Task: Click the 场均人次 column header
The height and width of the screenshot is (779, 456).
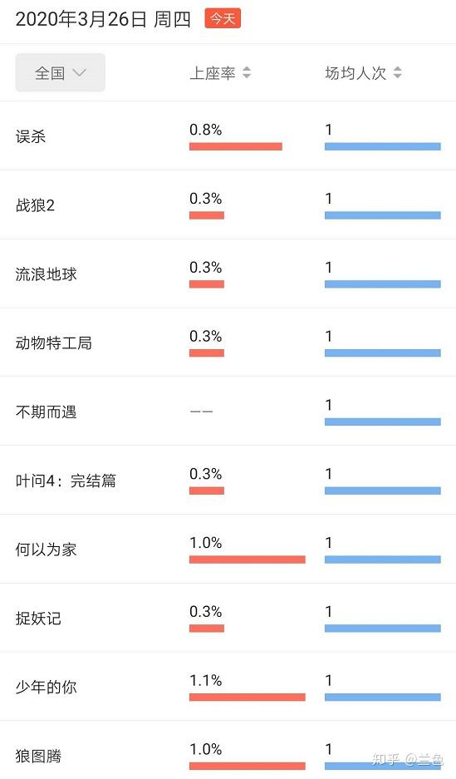Action: (x=355, y=73)
